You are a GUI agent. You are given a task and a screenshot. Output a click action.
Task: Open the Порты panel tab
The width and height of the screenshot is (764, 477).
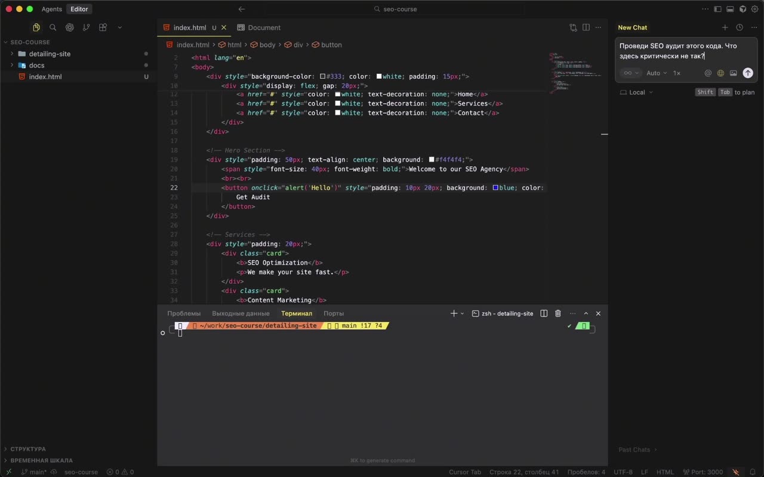[334, 314]
